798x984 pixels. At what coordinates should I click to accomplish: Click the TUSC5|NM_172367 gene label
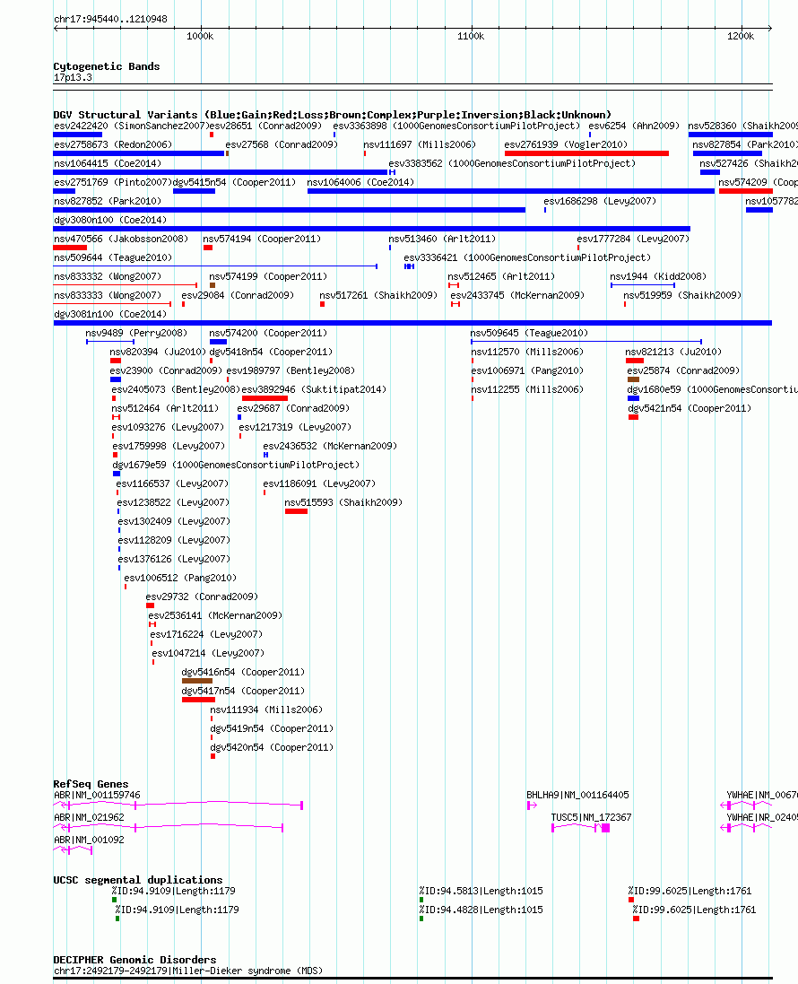coord(591,817)
